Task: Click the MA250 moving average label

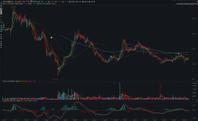Action: (x=51, y=4)
